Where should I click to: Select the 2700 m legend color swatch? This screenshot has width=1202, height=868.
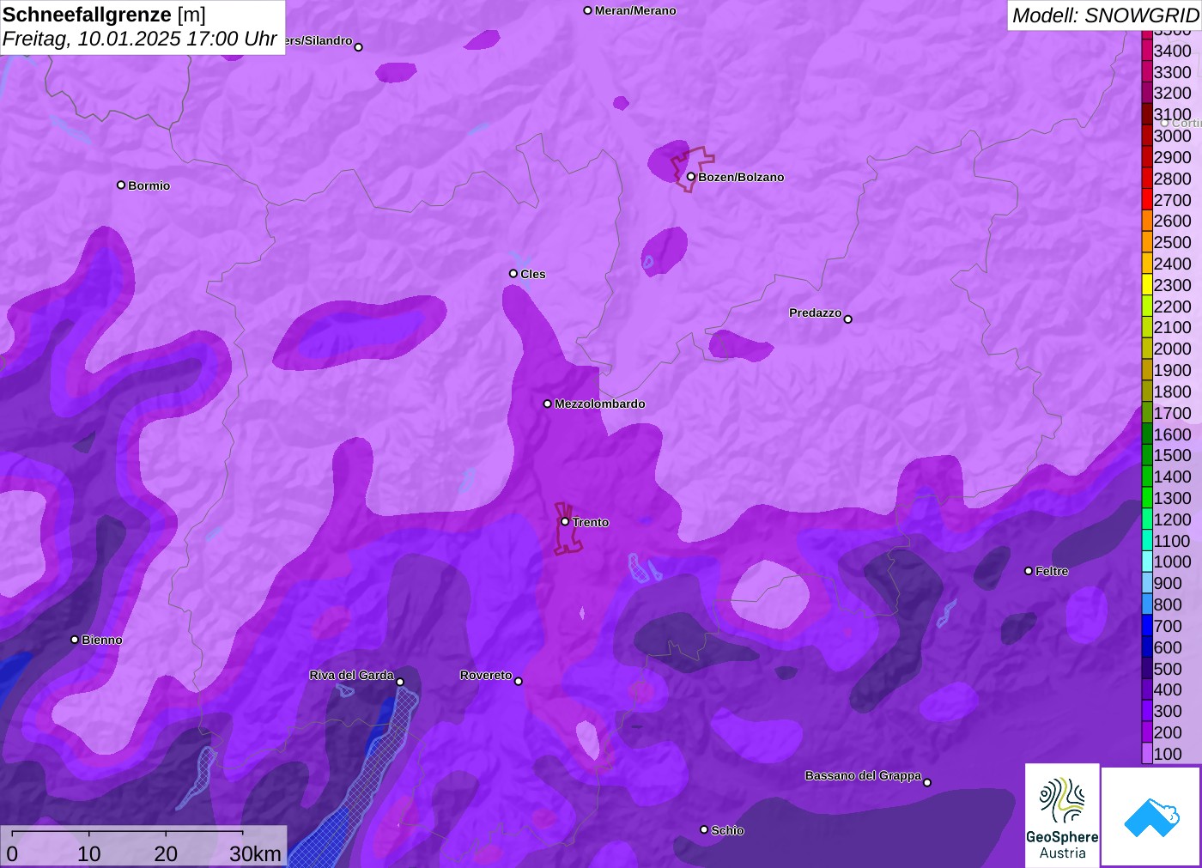click(1147, 200)
